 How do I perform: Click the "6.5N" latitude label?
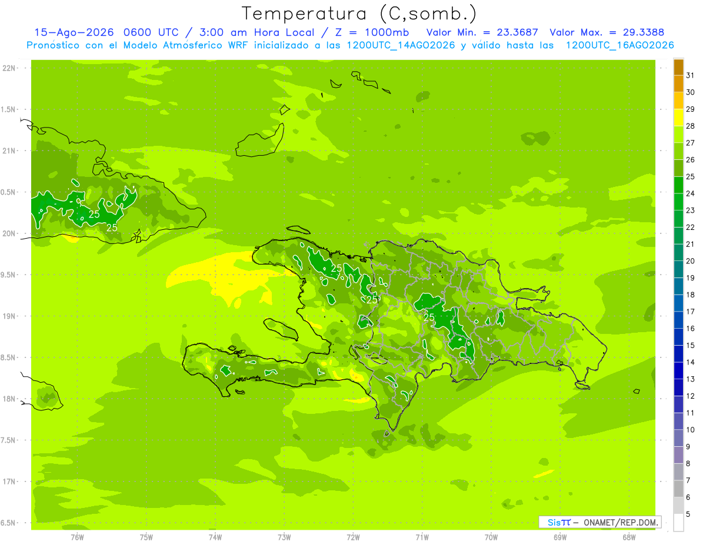(x=9, y=523)
